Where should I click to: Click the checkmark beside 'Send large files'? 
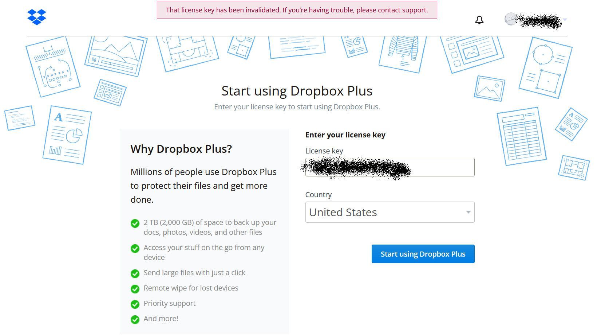coord(135,274)
